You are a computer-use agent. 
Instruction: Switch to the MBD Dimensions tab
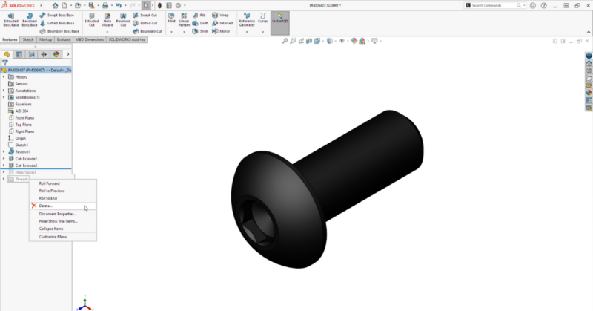pyautogui.click(x=90, y=39)
